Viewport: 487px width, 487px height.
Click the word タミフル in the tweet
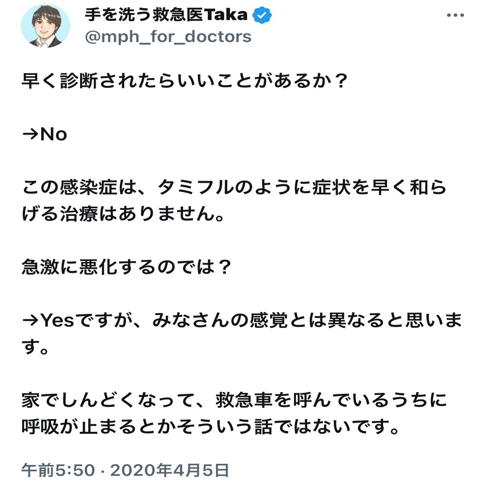point(196,187)
